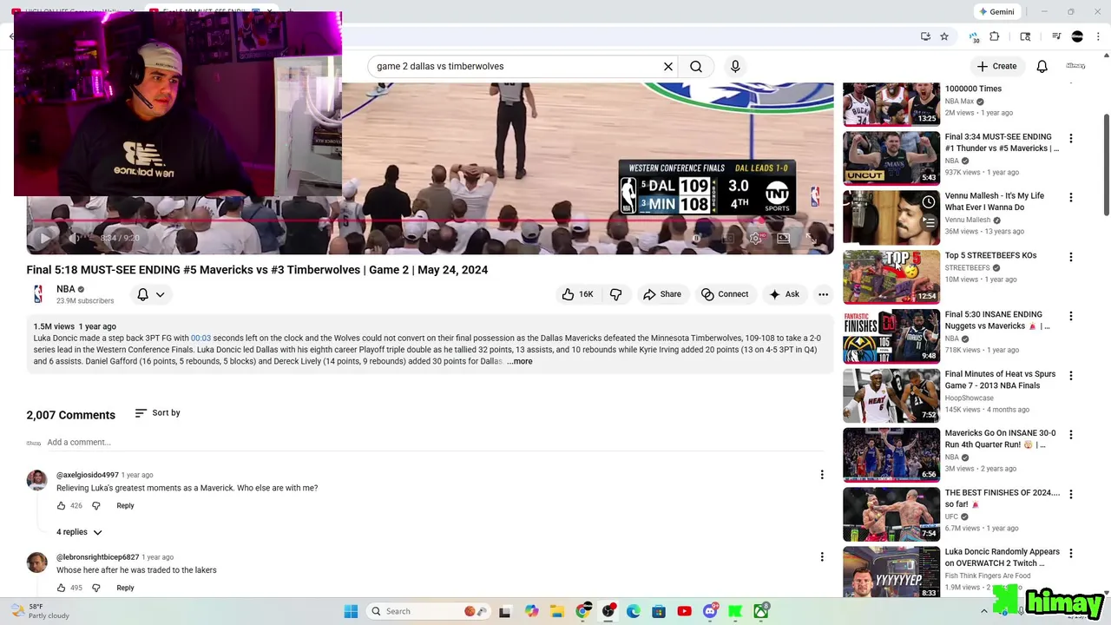This screenshot has width=1111, height=625.
Task: Open the Windows Start menu
Action: pos(351,611)
